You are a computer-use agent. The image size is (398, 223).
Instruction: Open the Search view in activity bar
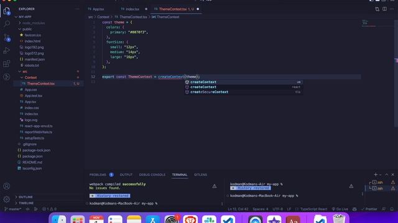point(7,24)
